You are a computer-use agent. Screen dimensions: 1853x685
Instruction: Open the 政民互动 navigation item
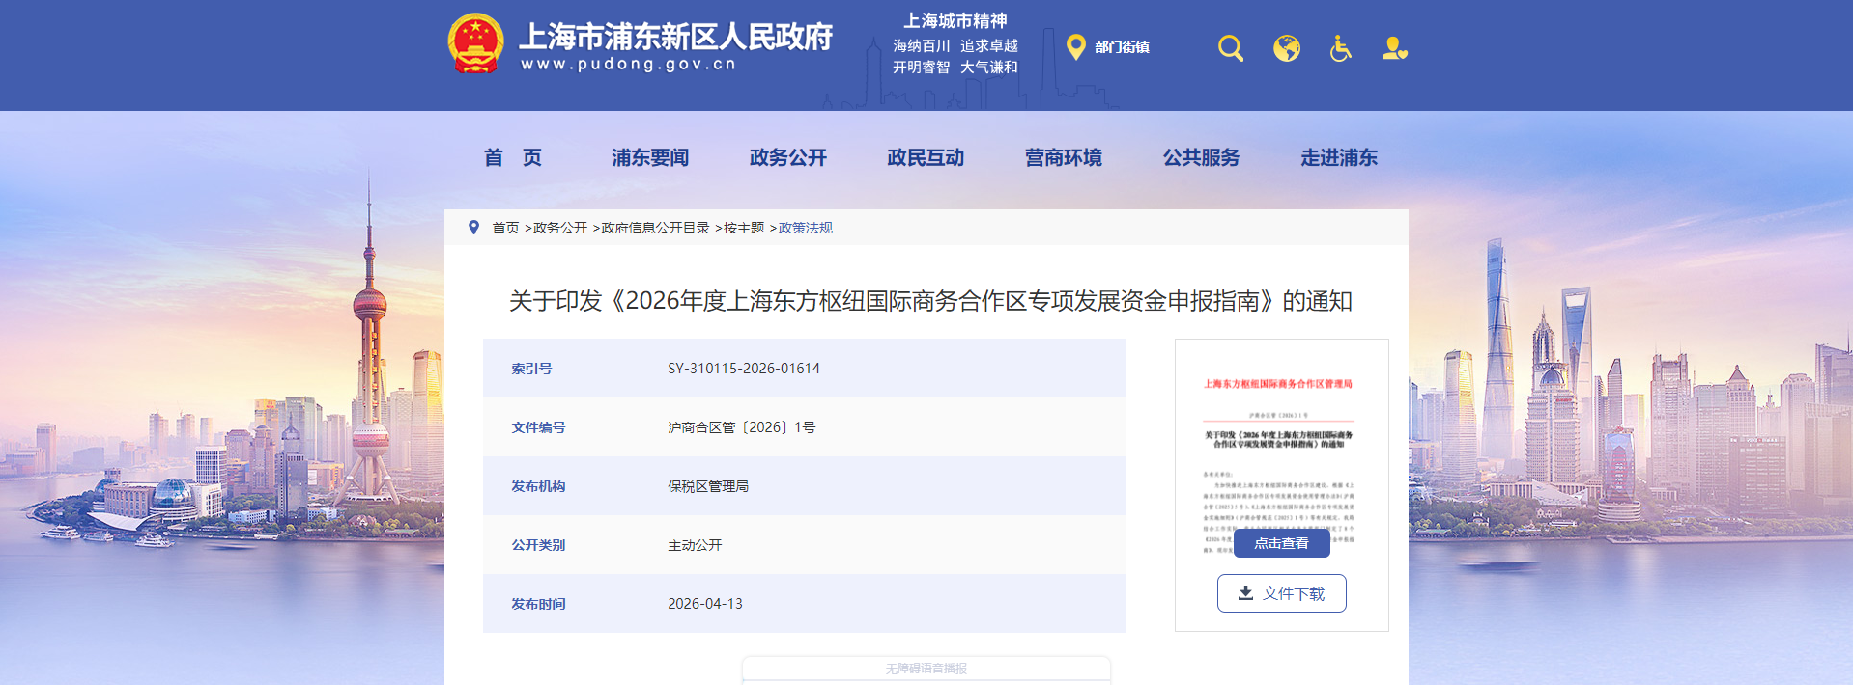[926, 157]
